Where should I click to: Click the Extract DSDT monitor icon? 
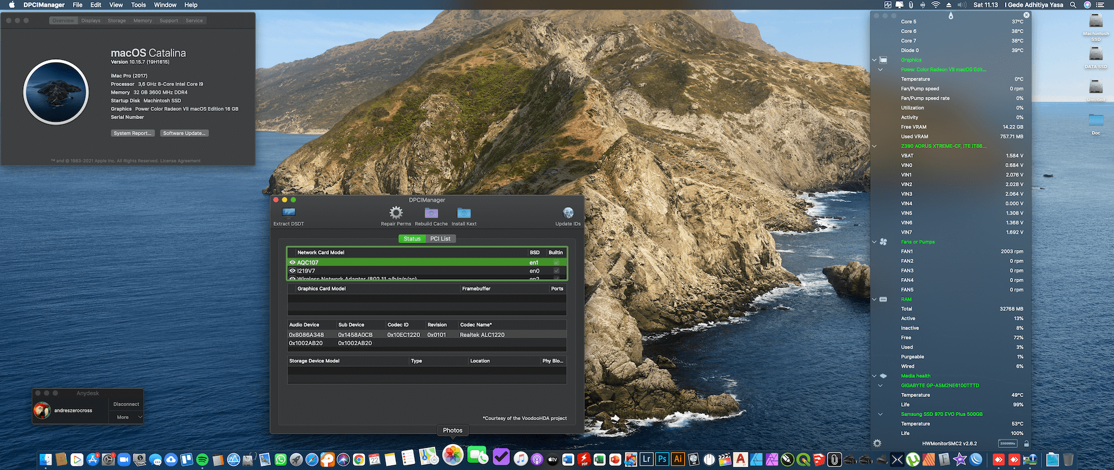288,213
